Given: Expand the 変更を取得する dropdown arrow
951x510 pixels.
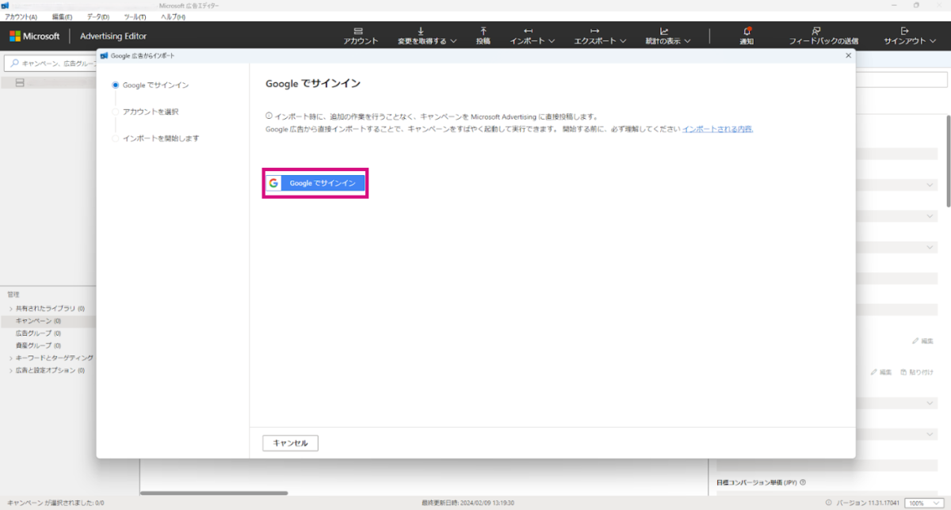Looking at the screenshot, I should pos(453,41).
